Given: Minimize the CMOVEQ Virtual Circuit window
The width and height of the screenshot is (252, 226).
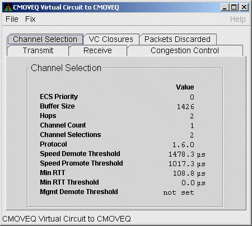Looking at the screenshot, I should coord(225,7).
